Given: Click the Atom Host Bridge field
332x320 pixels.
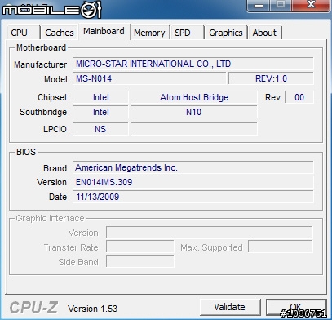Looking at the screenshot, I should [x=193, y=97].
